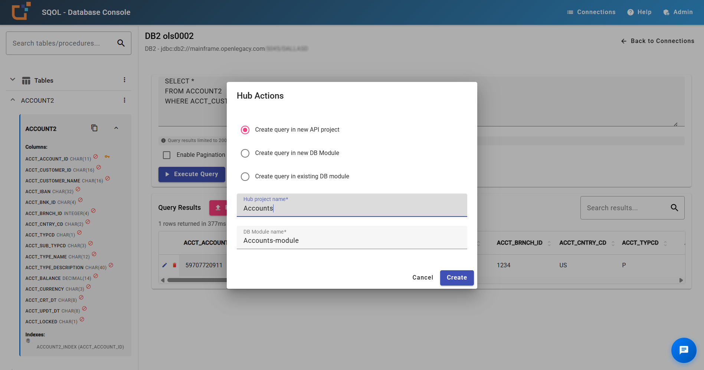Collapse the ACCOUNT2 columns panel caret
This screenshot has height=370, width=704.
tap(116, 128)
